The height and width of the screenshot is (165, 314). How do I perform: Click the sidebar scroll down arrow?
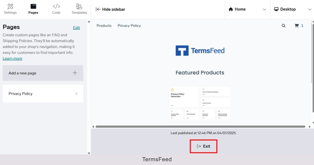[89, 153]
